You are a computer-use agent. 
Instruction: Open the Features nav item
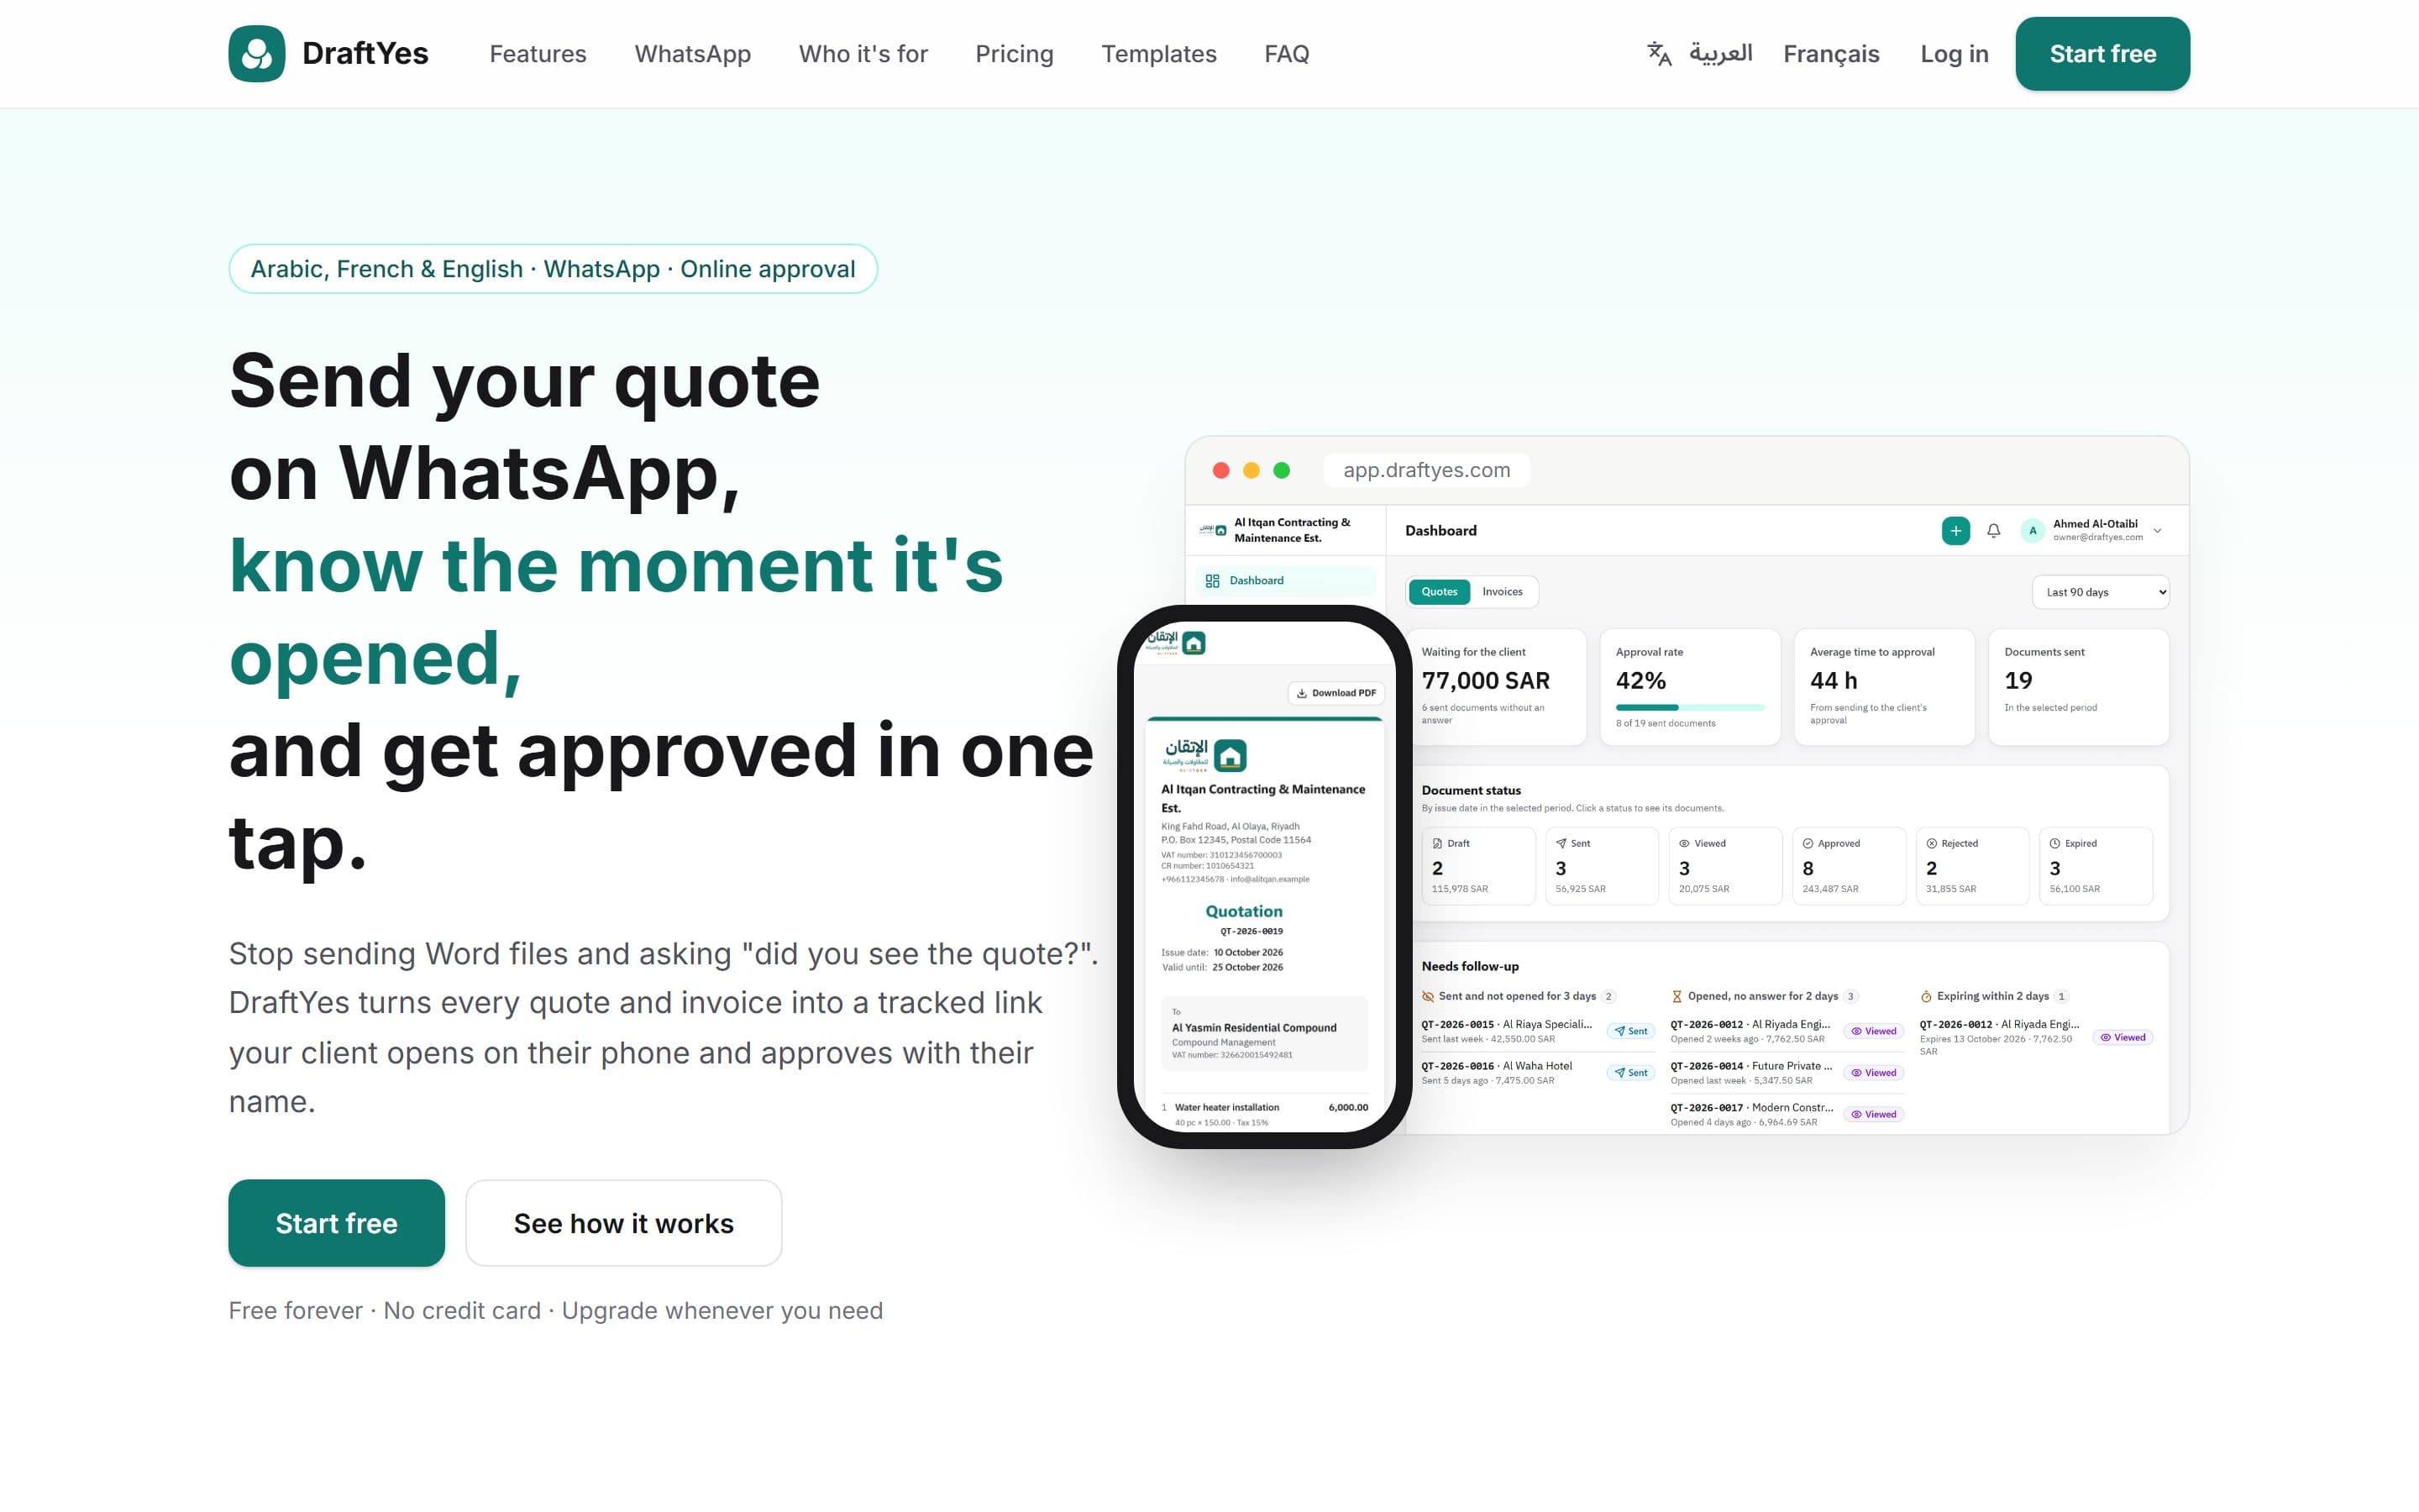[x=538, y=54]
